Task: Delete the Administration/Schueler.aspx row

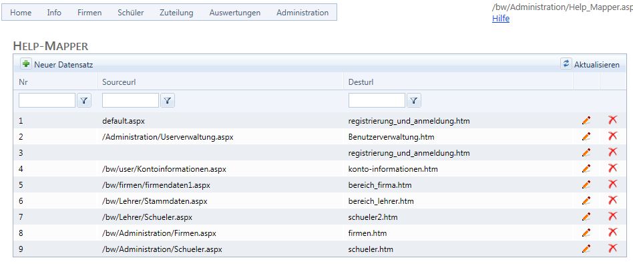Action: pos(612,249)
